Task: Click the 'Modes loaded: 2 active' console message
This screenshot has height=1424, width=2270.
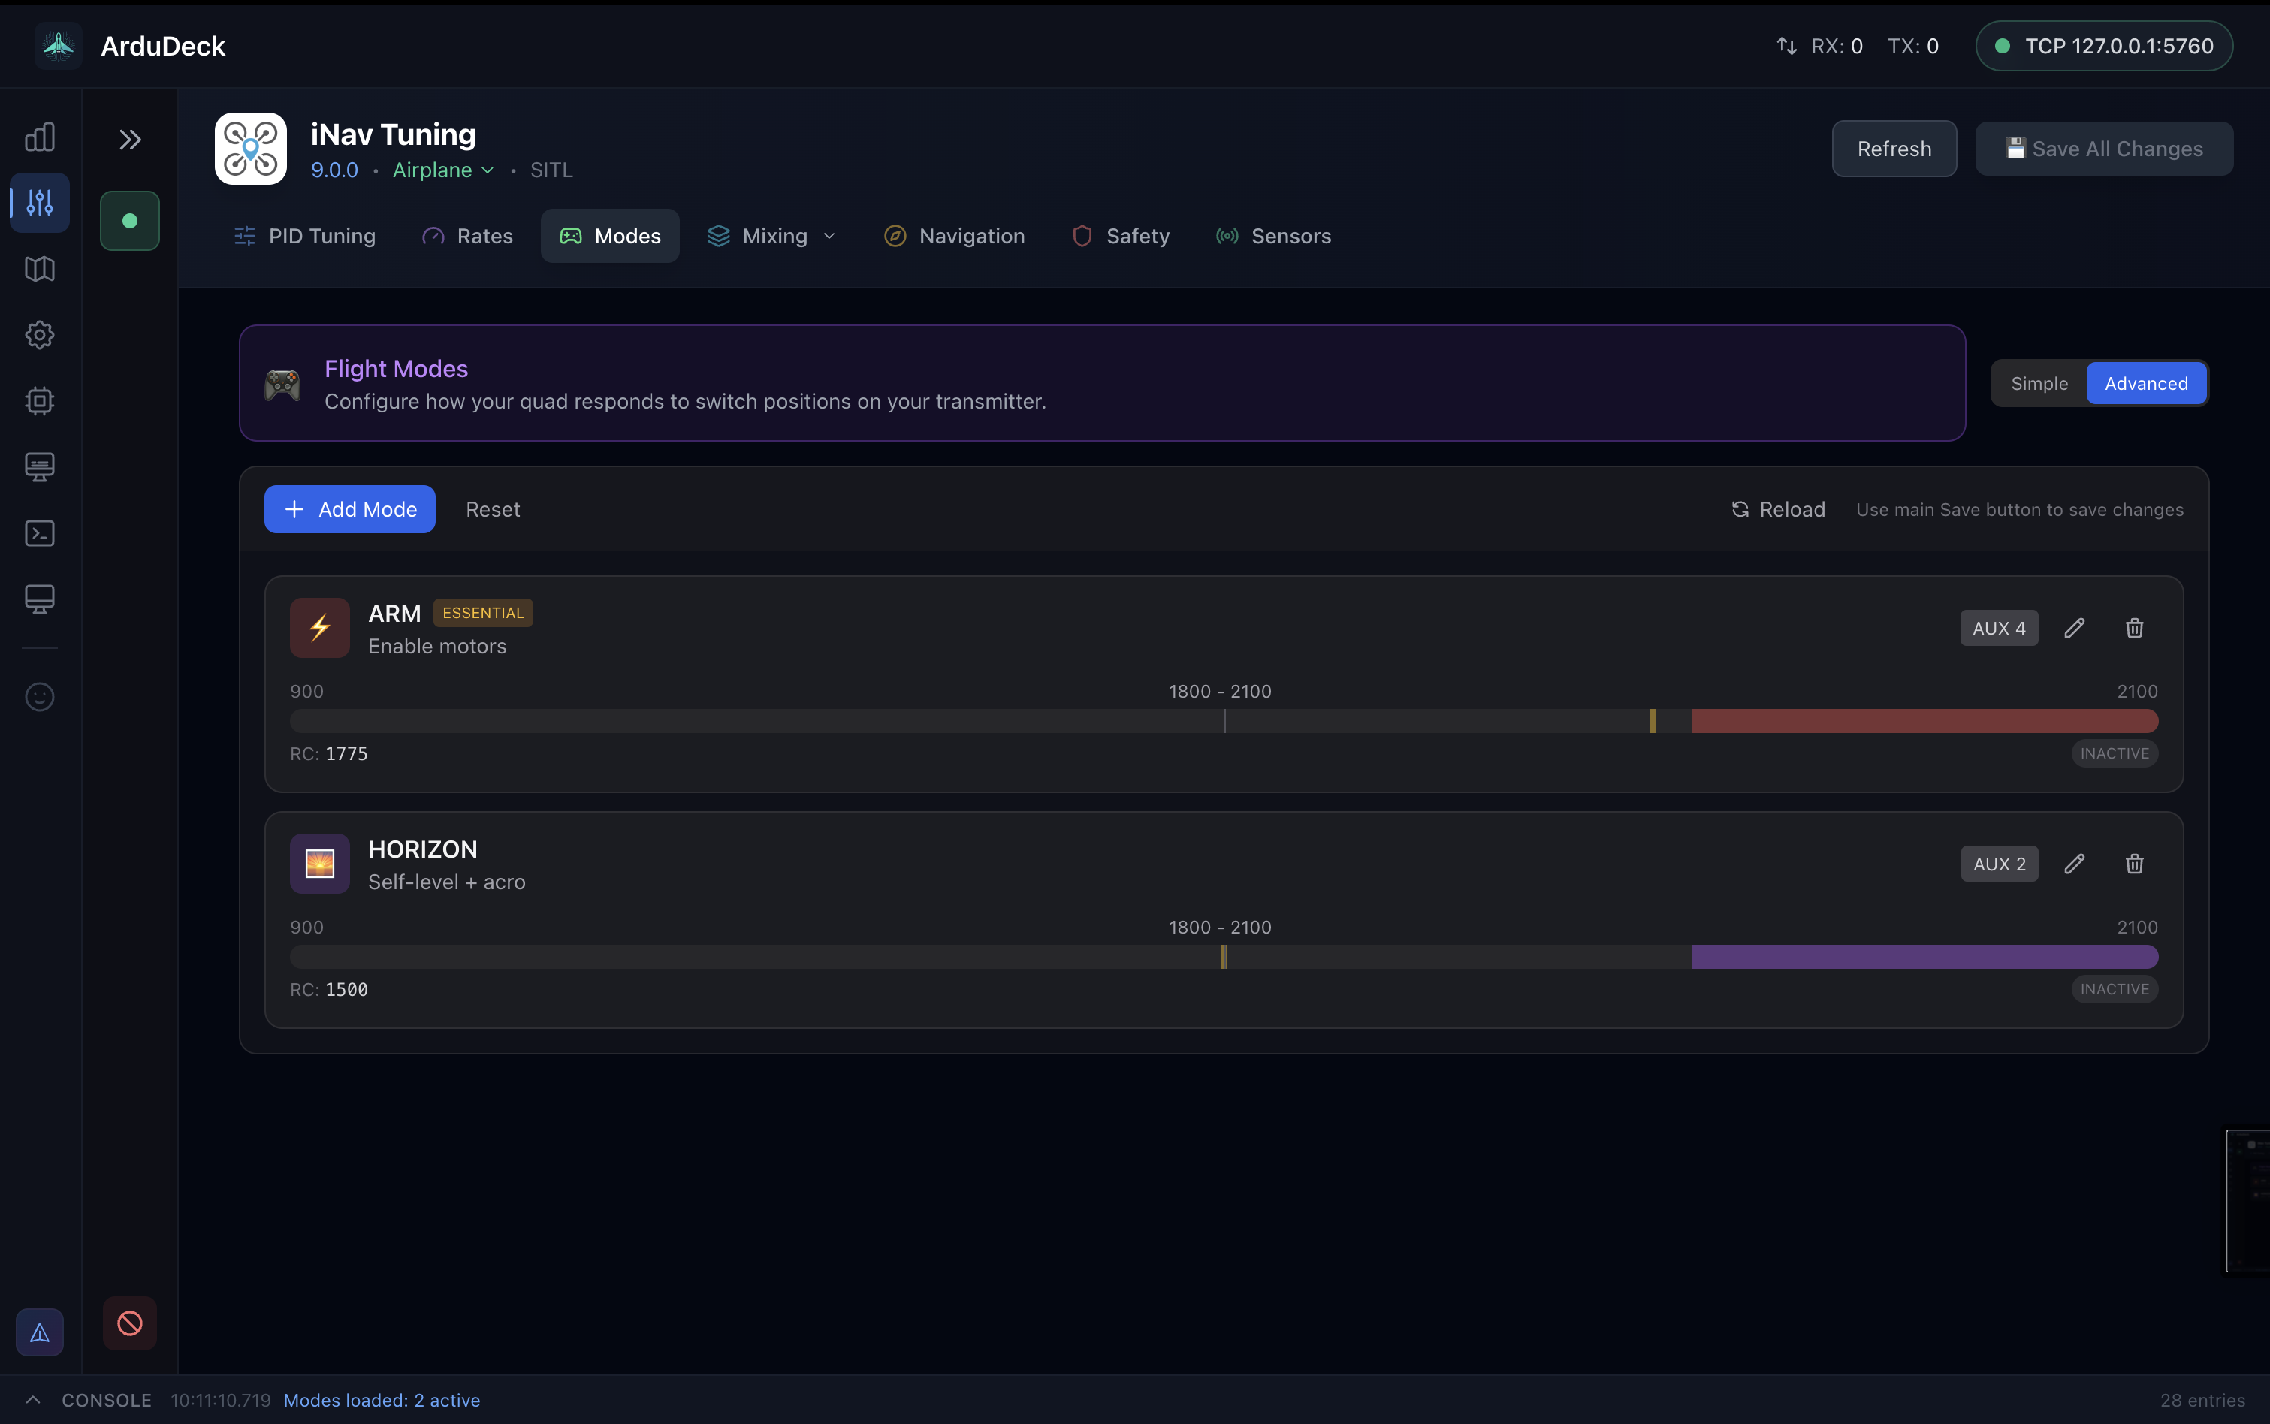Action: 382,1401
